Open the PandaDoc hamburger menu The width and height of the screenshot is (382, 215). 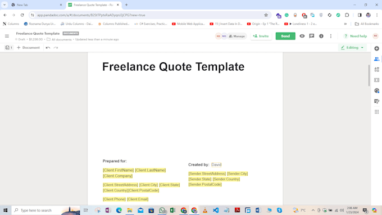pyautogui.click(x=7, y=36)
